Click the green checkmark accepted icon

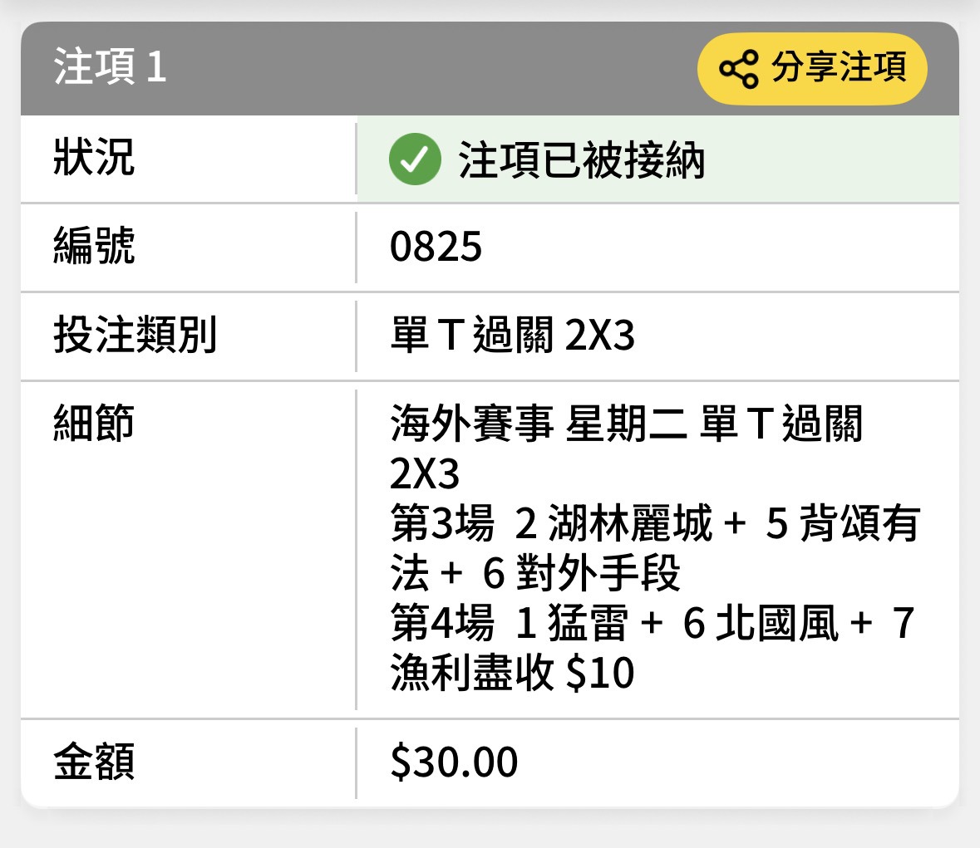415,159
